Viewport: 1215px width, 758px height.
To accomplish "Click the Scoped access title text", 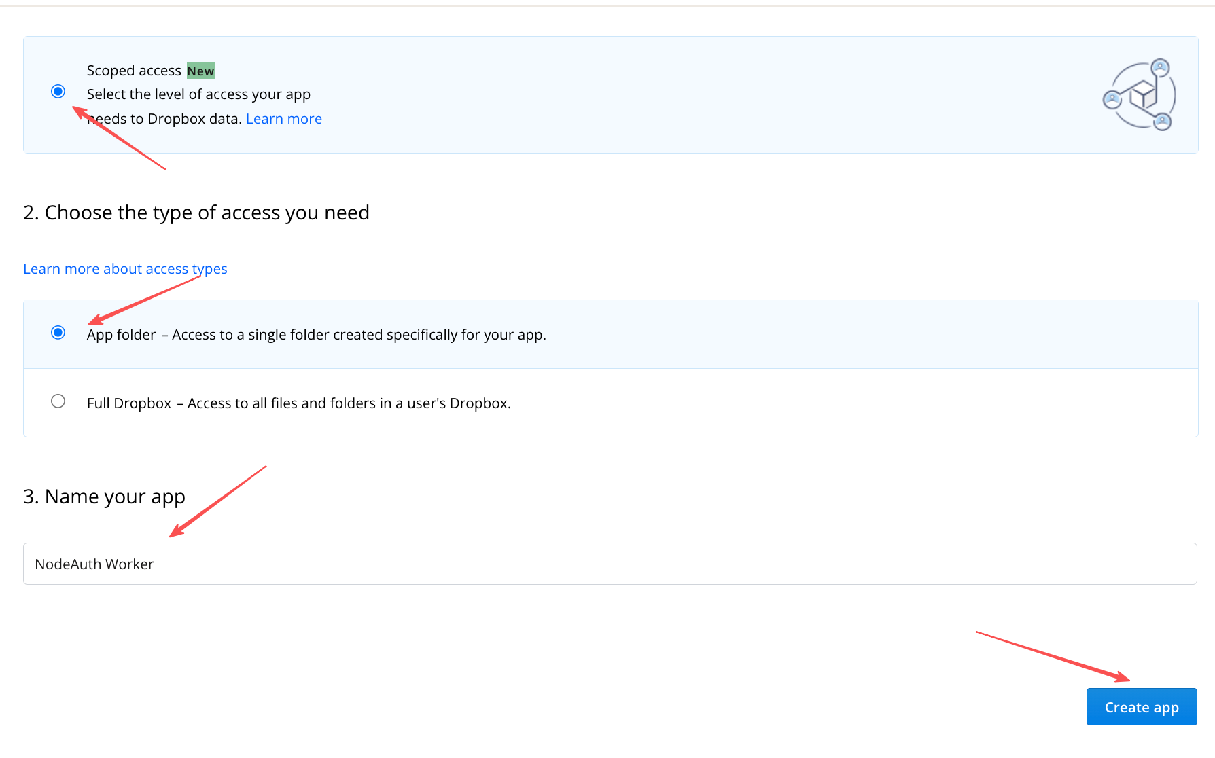I will [134, 71].
